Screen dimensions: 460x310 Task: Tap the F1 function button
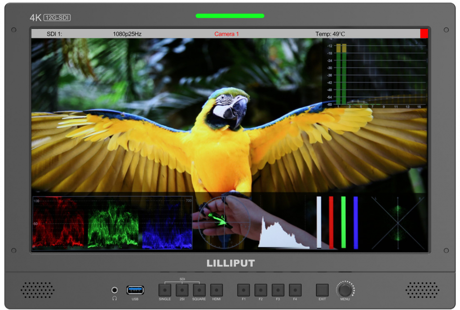pos(243,290)
